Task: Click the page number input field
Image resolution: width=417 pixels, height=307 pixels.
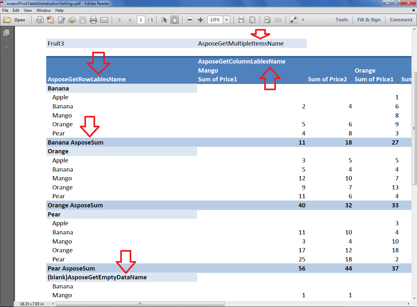Action: (x=141, y=20)
